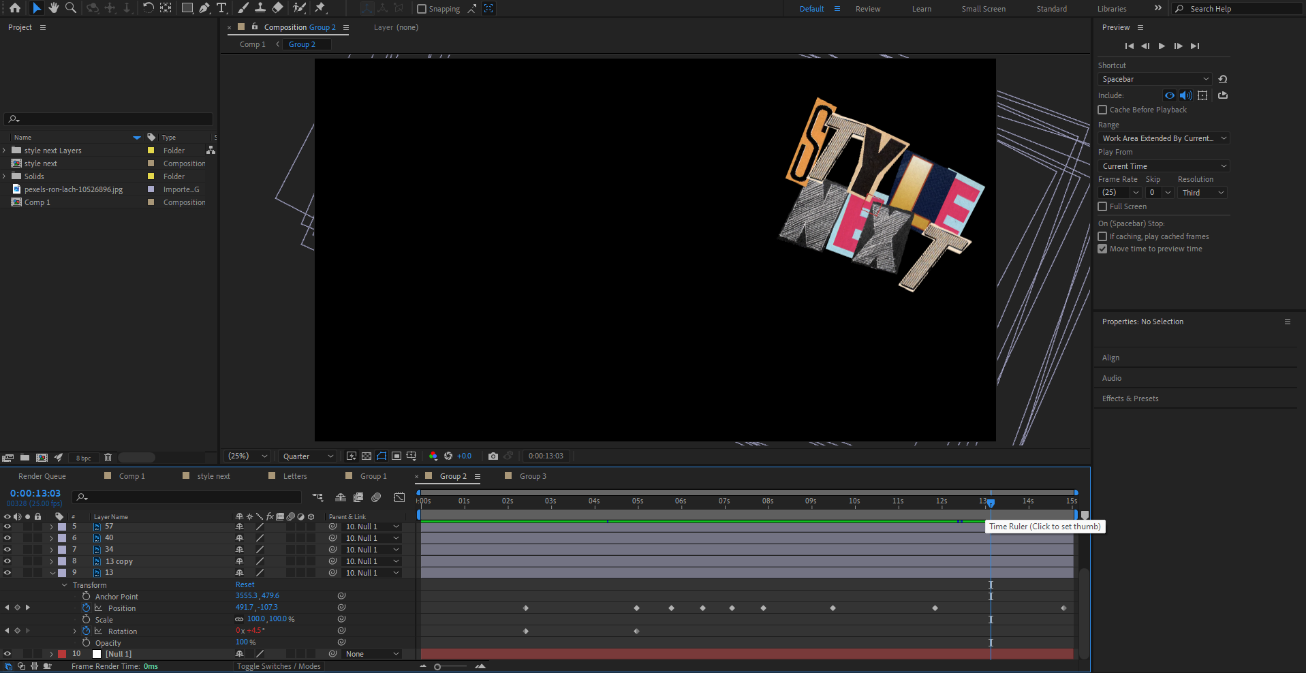Open channel and color management settings

coord(433,456)
